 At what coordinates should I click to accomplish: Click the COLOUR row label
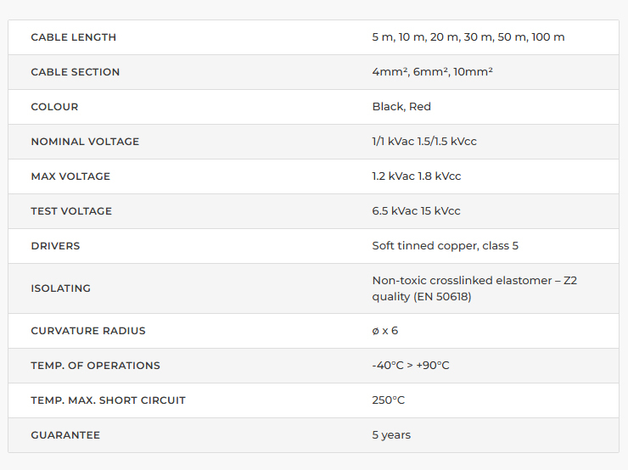point(54,107)
